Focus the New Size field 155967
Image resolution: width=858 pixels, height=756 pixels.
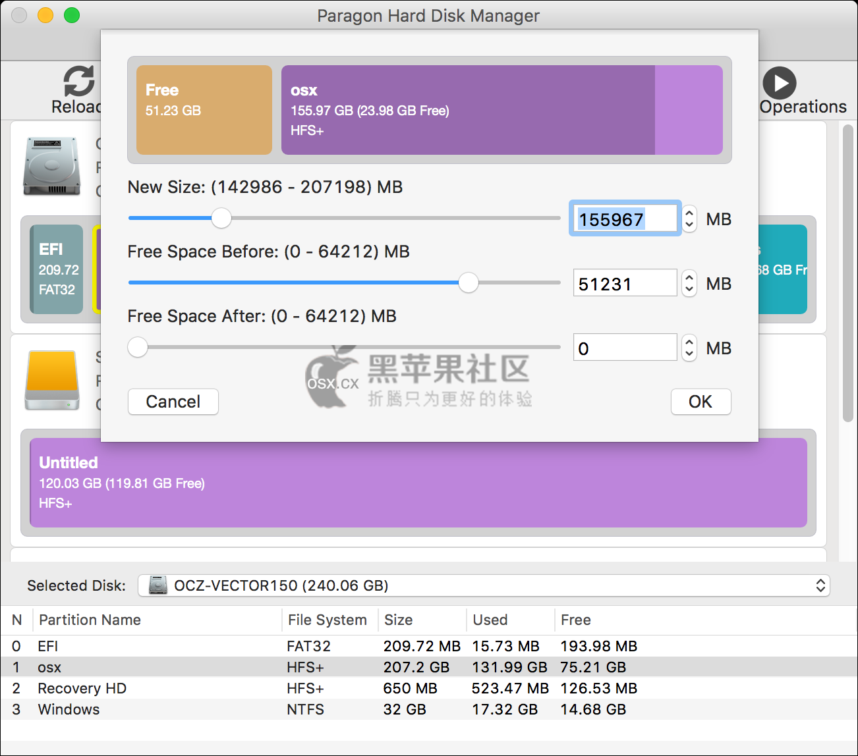(x=625, y=219)
